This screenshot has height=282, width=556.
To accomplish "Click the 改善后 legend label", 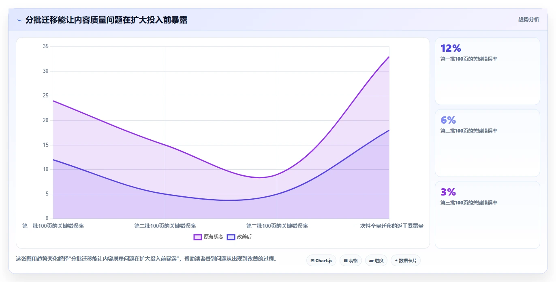I will pos(244,237).
